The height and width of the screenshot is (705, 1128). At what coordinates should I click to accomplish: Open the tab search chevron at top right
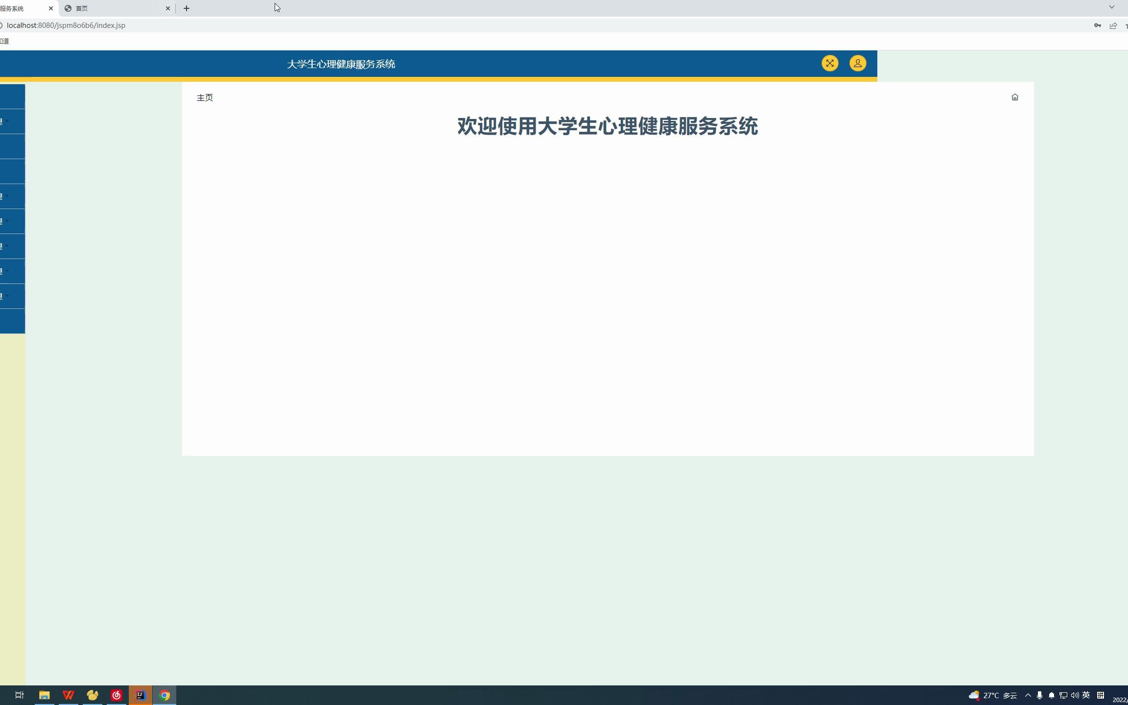[1112, 7]
